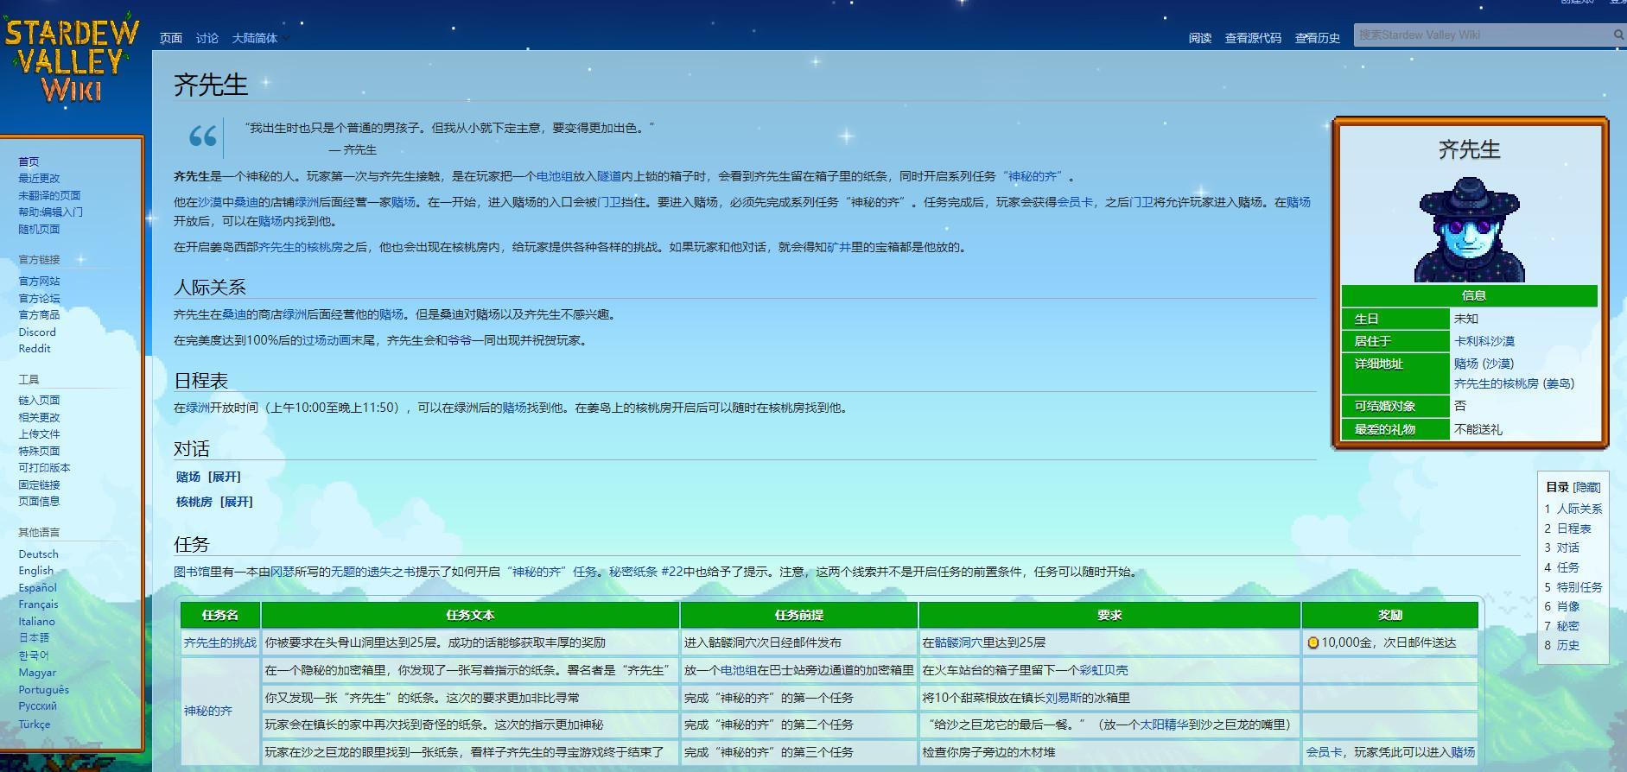Open 相关更改 tool link
The image size is (1627, 772).
tap(39, 417)
